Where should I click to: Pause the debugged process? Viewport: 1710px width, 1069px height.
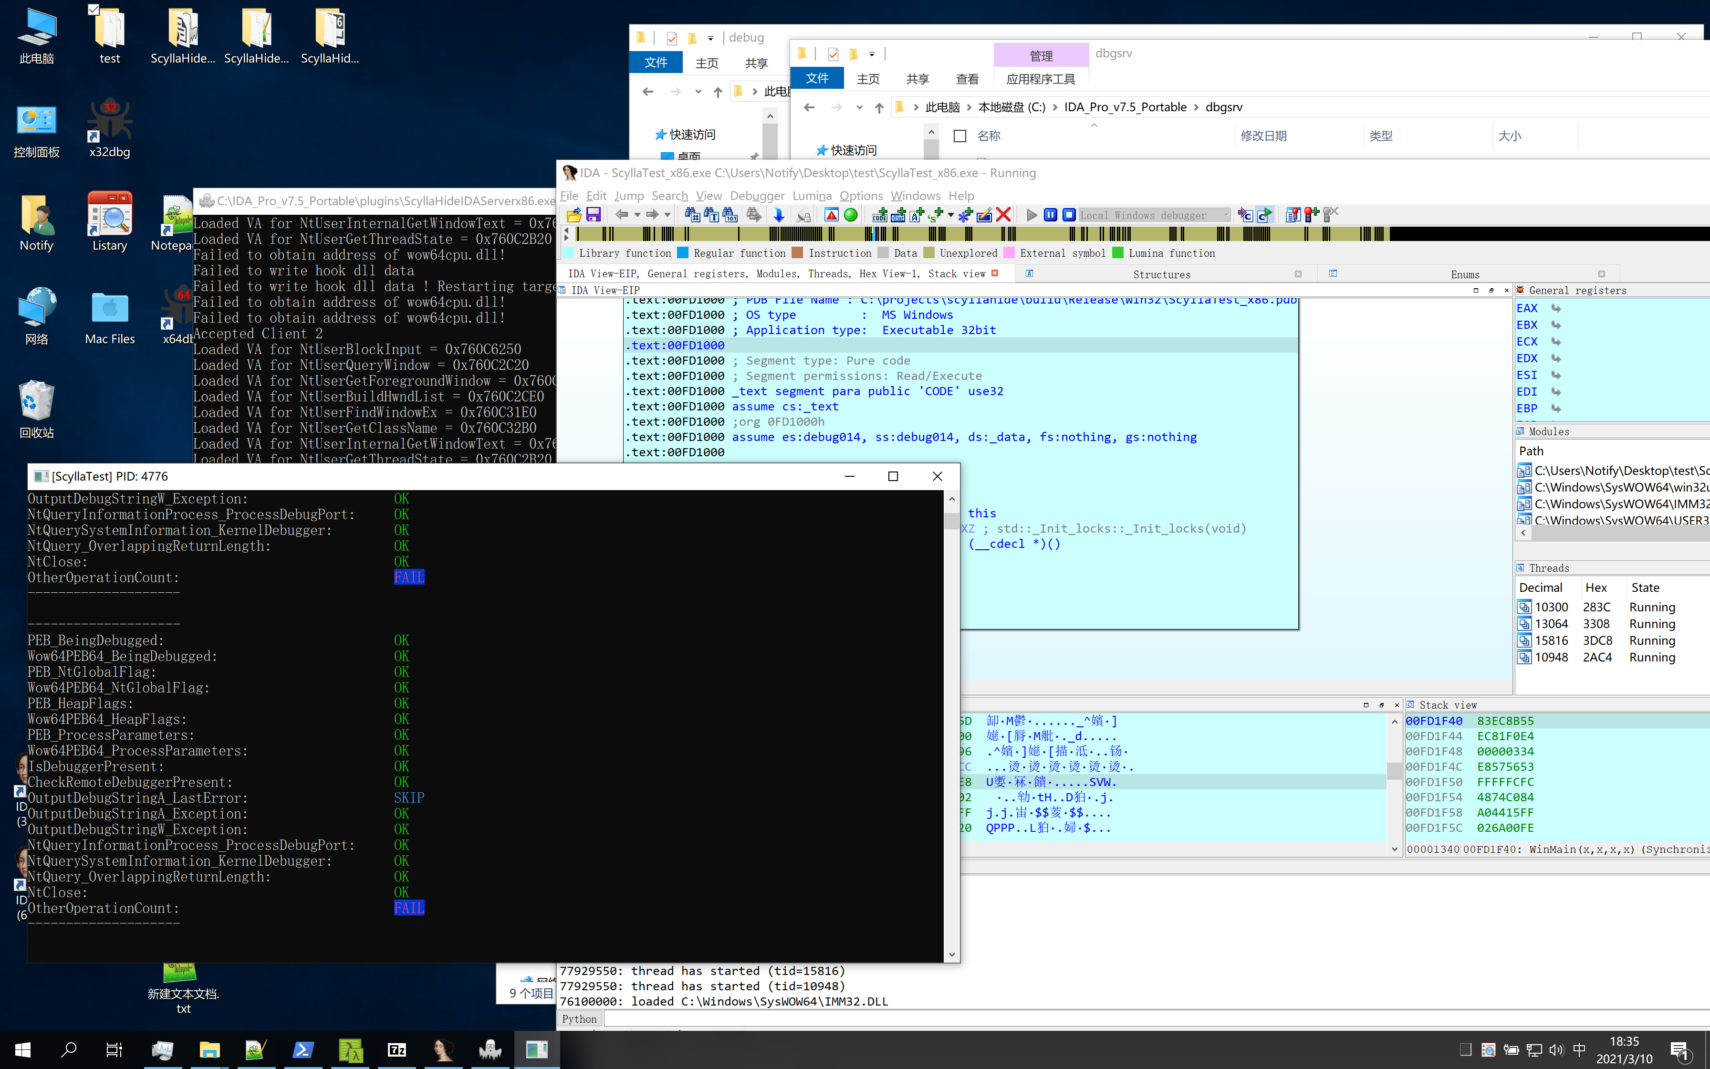click(1050, 215)
